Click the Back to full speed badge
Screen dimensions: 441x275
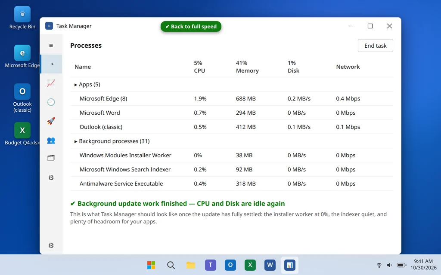(x=191, y=26)
